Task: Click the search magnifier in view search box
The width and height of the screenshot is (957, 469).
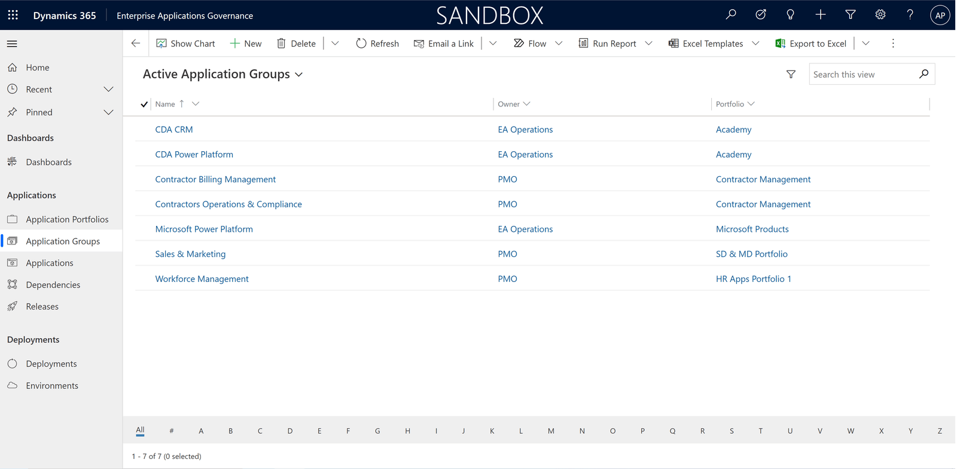Action: [924, 74]
